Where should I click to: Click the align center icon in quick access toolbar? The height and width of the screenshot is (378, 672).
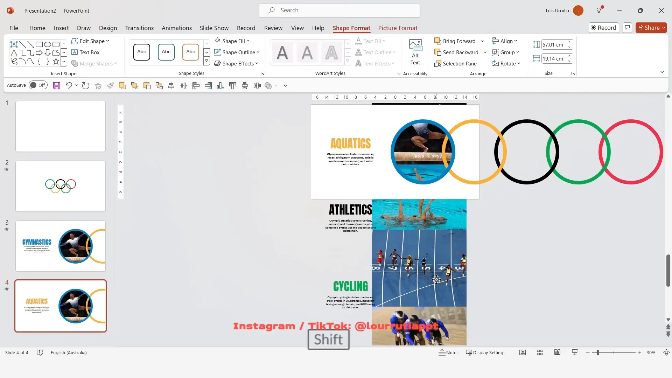[x=171, y=85]
